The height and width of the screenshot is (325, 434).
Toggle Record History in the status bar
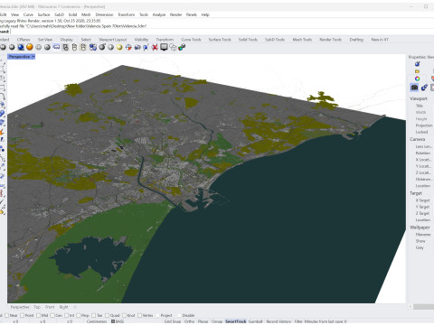(278, 321)
